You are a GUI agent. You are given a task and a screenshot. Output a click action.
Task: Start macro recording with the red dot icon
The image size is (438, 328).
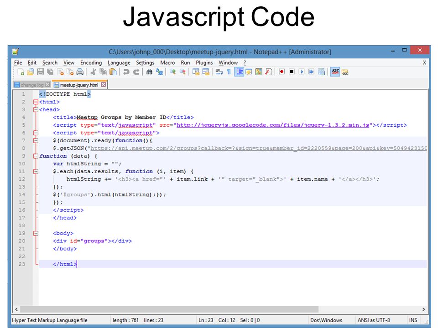(x=282, y=72)
